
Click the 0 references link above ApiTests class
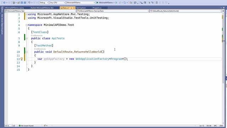pos(37,36)
